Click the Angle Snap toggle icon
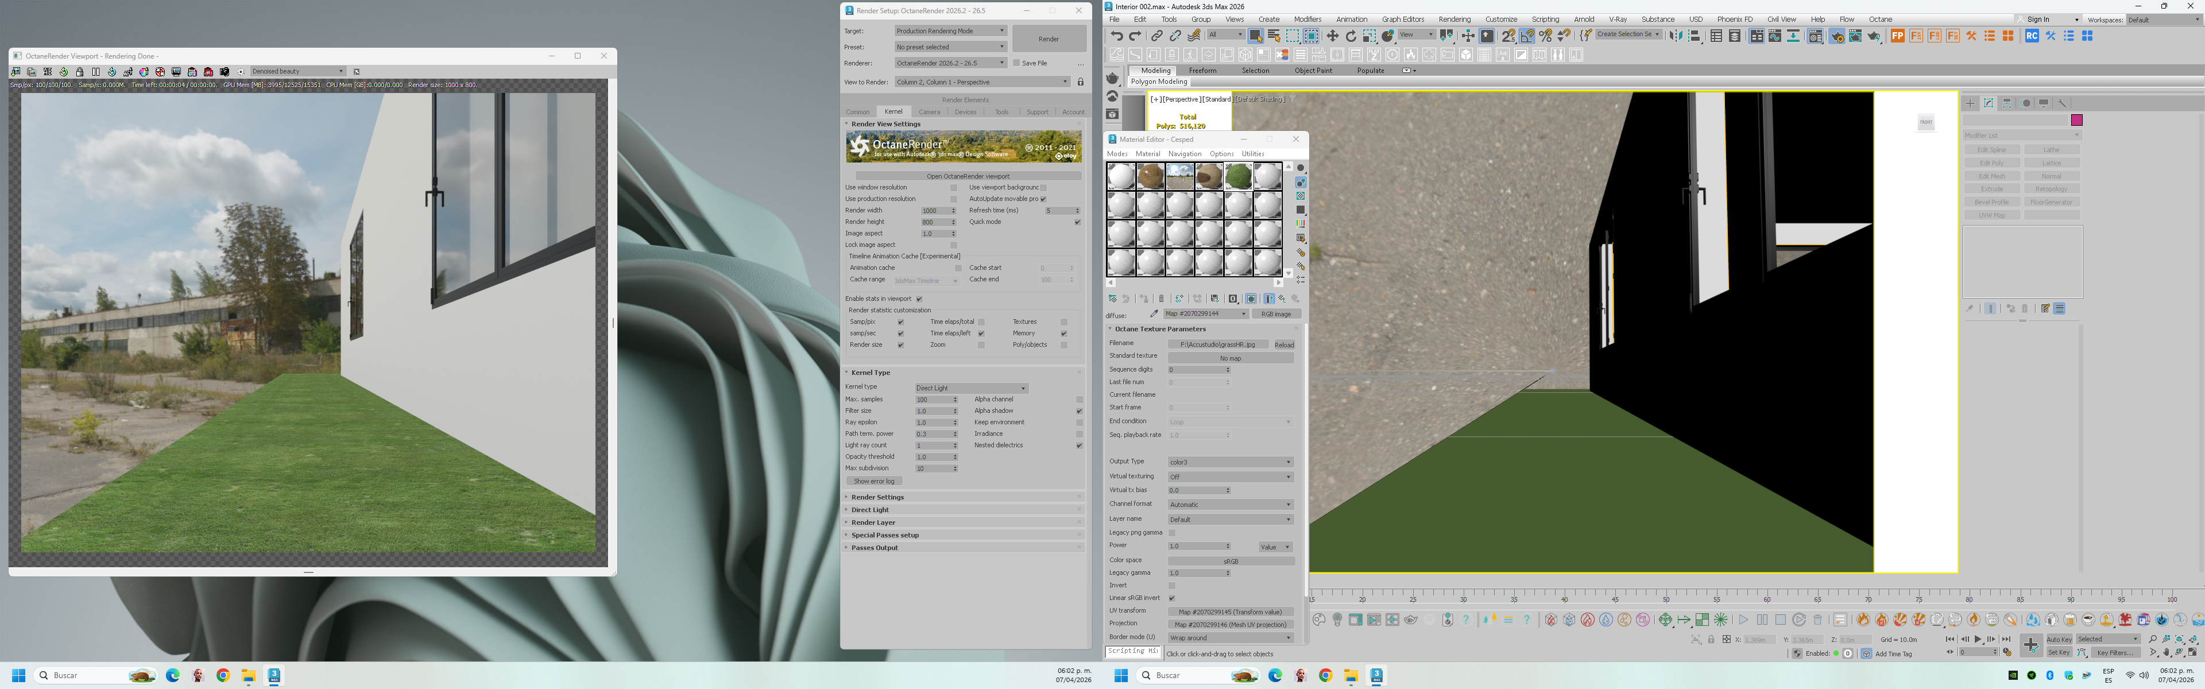Image resolution: width=2205 pixels, height=689 pixels. point(1527,36)
